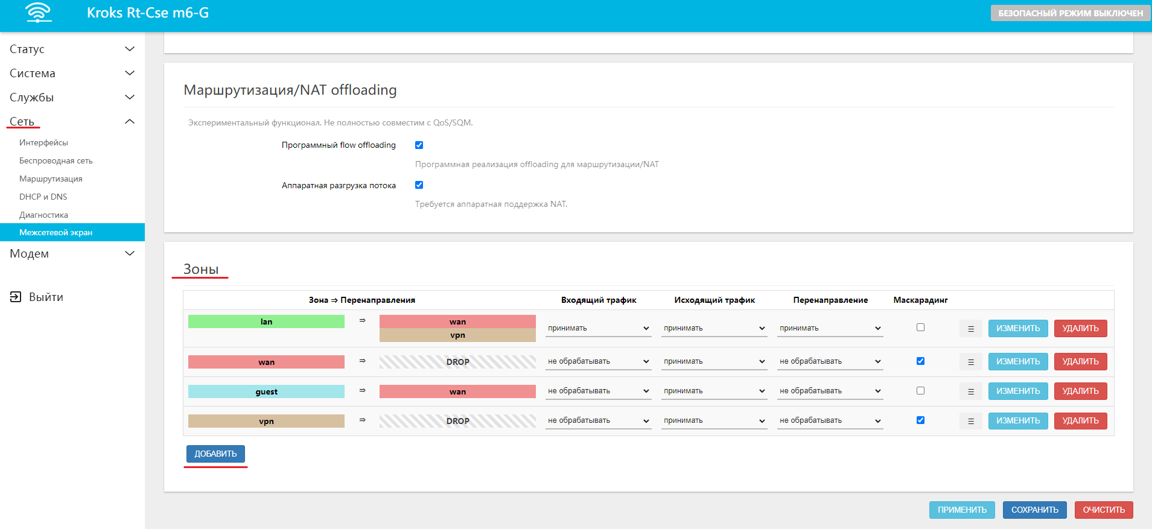Open incoming traffic dropdown for lan zone
Image resolution: width=1152 pixels, height=529 pixels.
(597, 329)
